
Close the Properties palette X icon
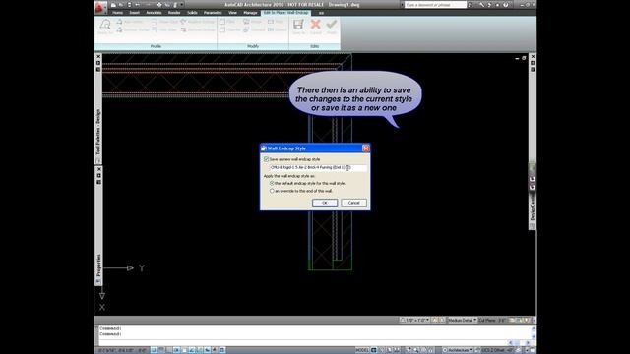98,169
